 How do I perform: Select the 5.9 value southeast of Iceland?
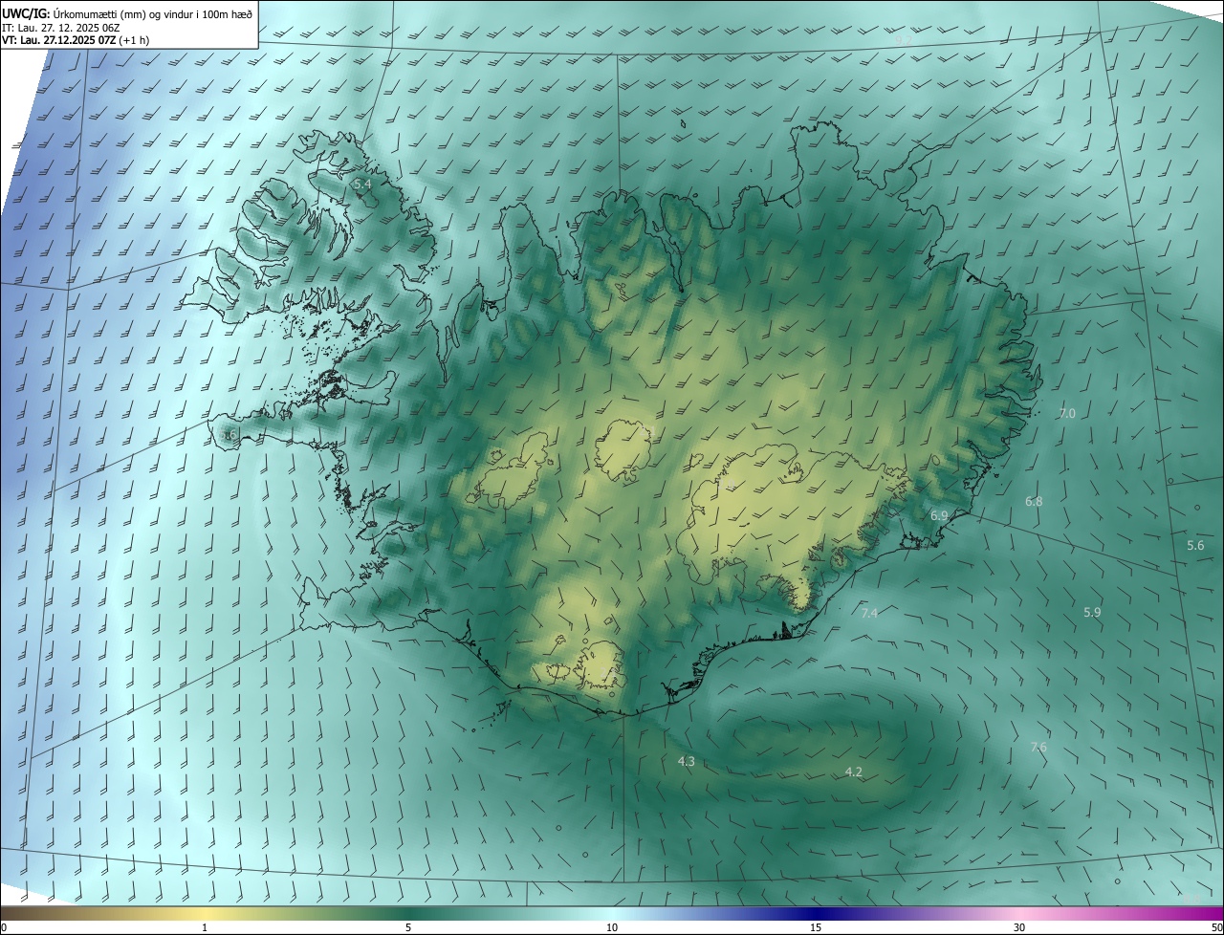pos(1092,612)
